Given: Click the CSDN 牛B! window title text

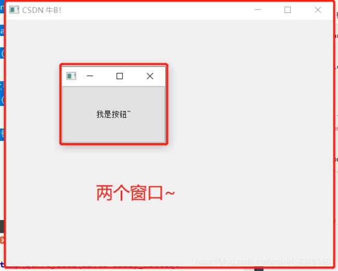Looking at the screenshot, I should point(42,10).
